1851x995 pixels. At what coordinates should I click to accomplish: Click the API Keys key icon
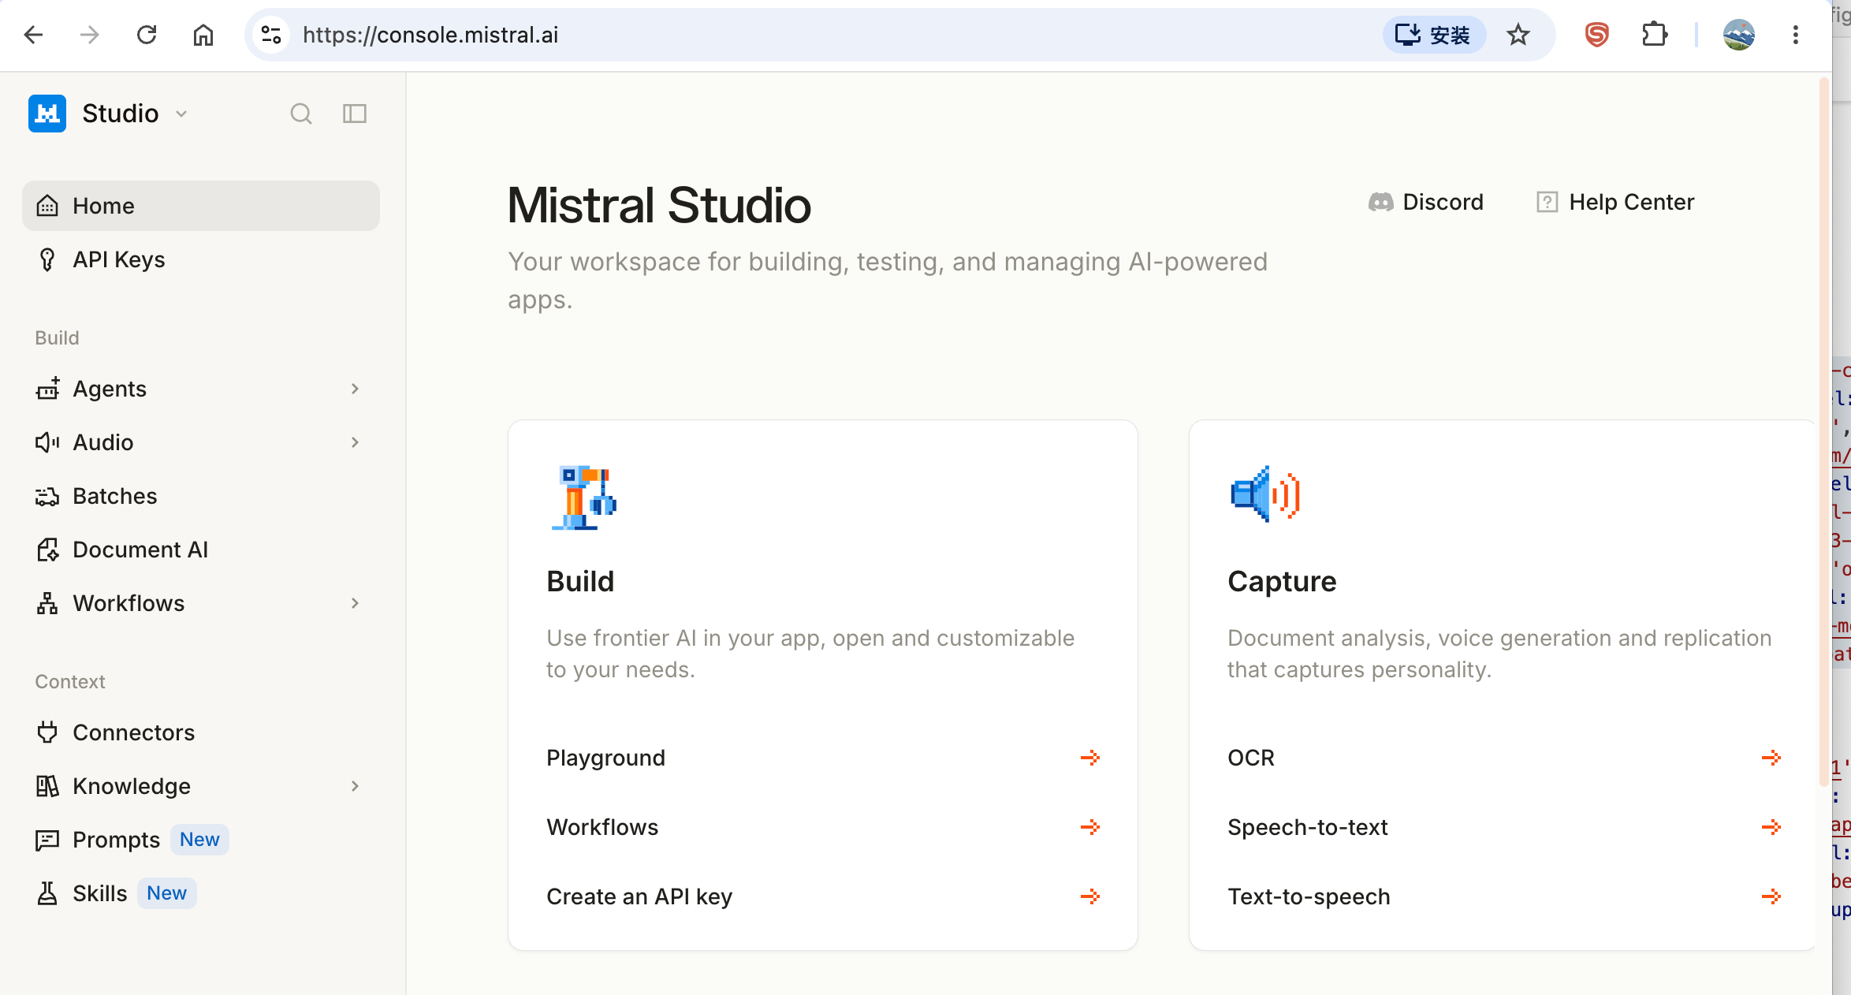click(47, 259)
